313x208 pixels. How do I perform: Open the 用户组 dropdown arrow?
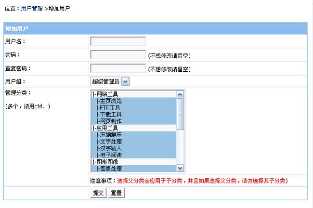(x=125, y=82)
